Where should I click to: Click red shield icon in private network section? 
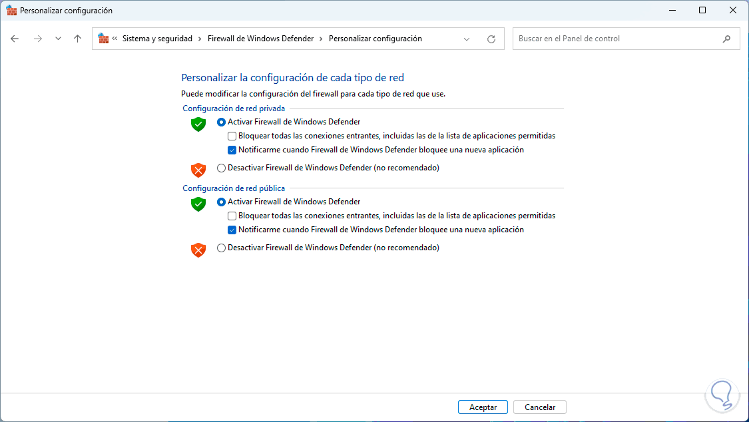(x=198, y=170)
